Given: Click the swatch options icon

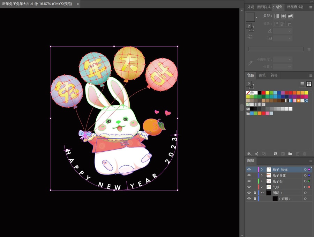Looking at the screenshot, I should [283, 154].
